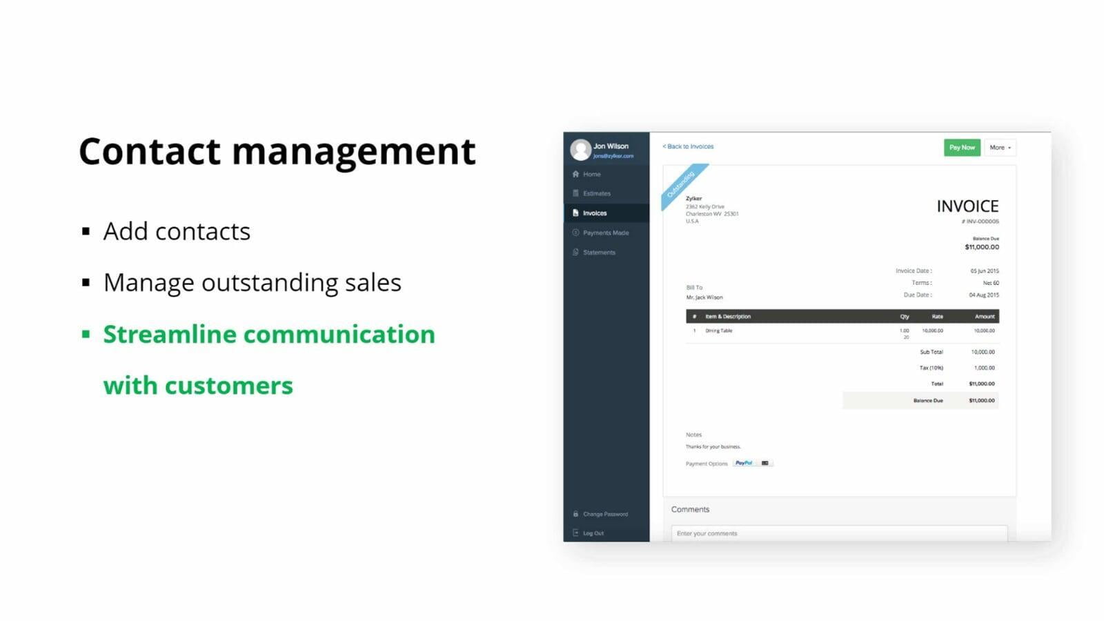This screenshot has width=1104, height=621.
Task: Click the Log Out link
Action: pos(593,533)
